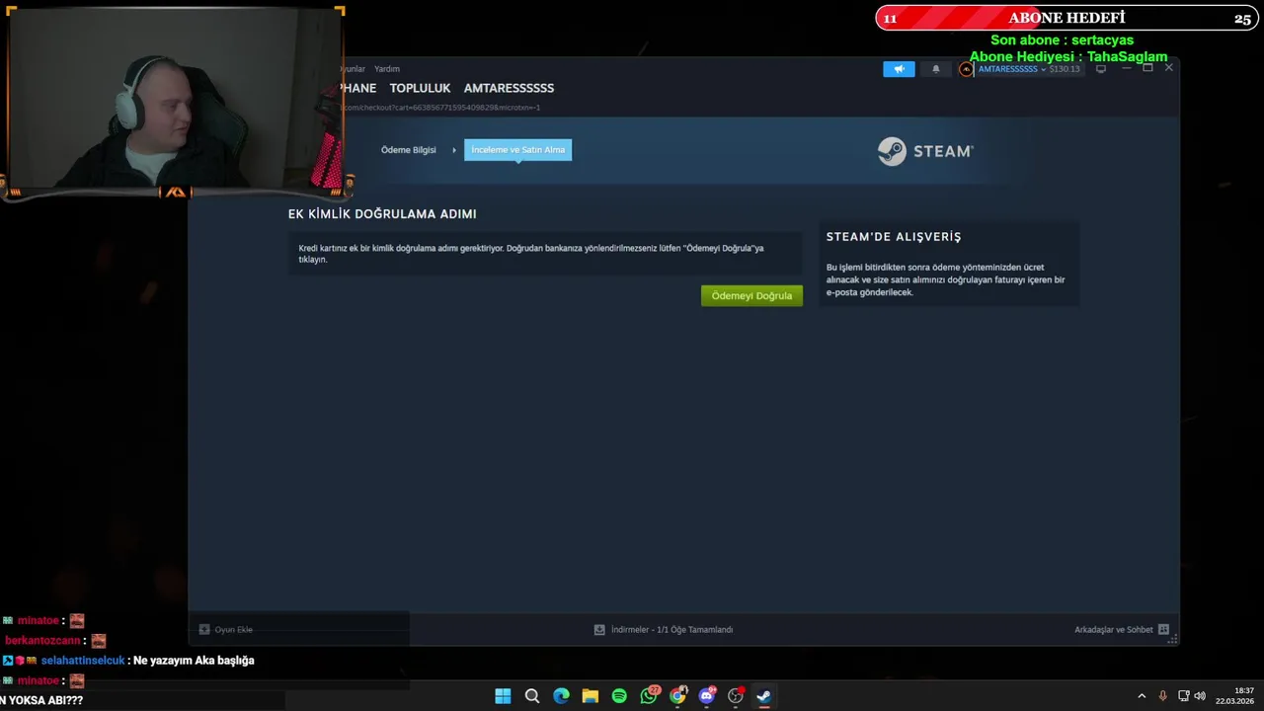
Task: Open Google Chrome from taskbar
Action: coord(677,696)
